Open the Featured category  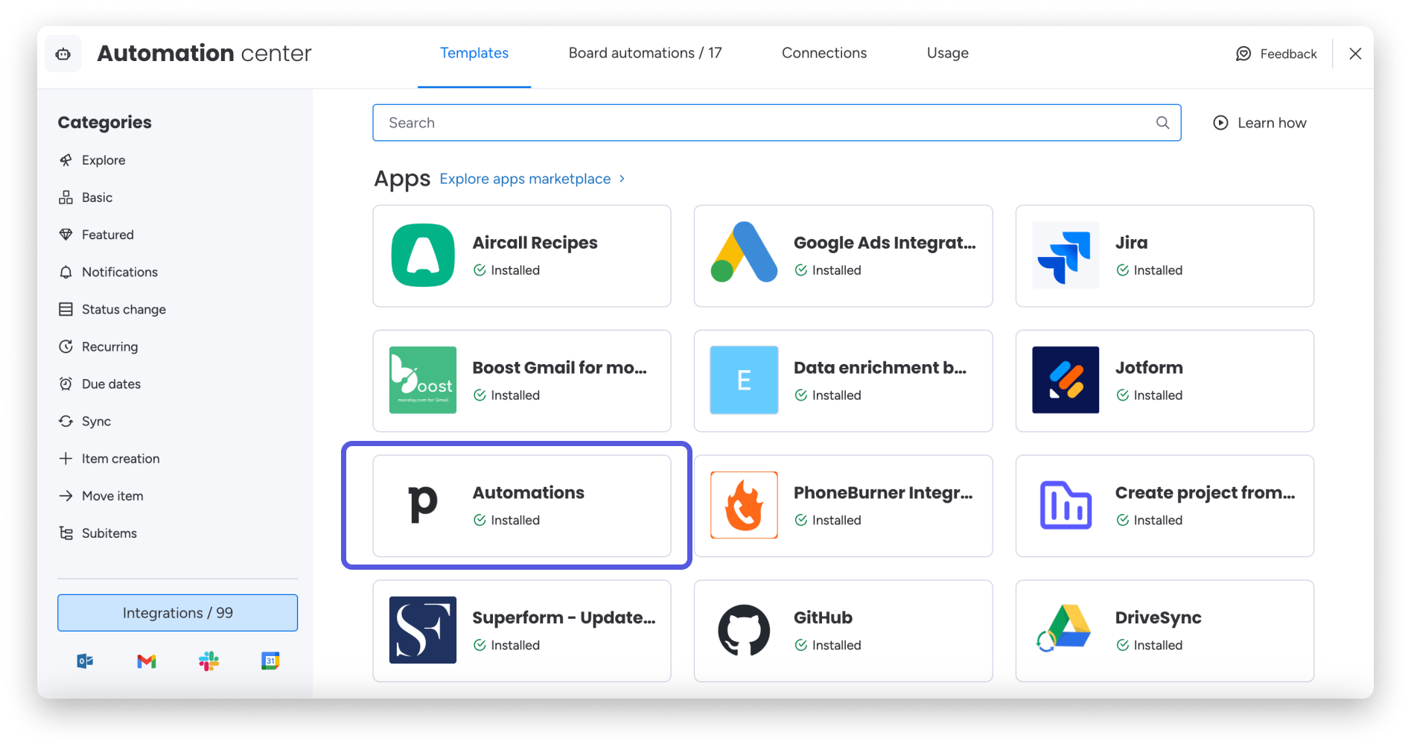(96, 235)
